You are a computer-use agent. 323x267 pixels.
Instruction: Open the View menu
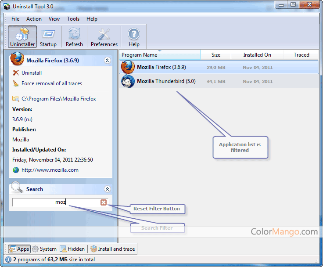[54, 19]
